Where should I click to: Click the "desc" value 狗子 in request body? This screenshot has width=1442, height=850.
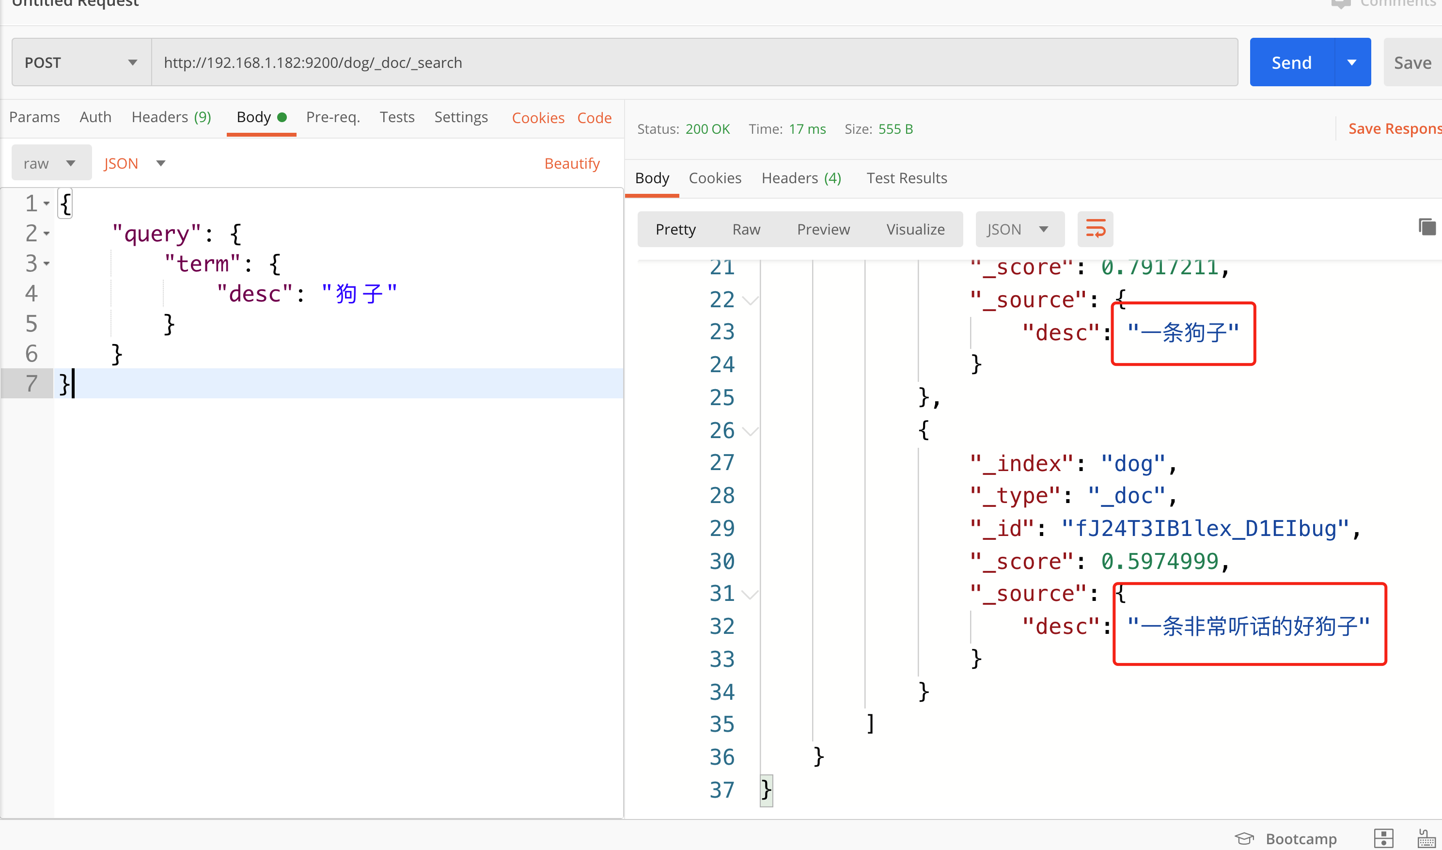click(359, 294)
